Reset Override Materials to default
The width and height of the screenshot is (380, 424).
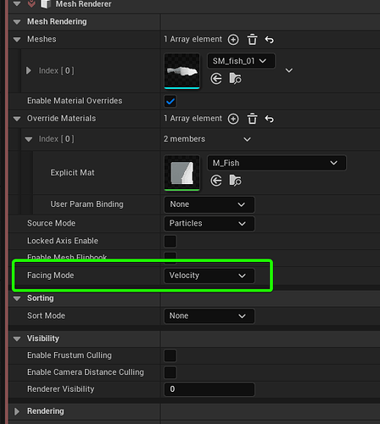click(269, 119)
